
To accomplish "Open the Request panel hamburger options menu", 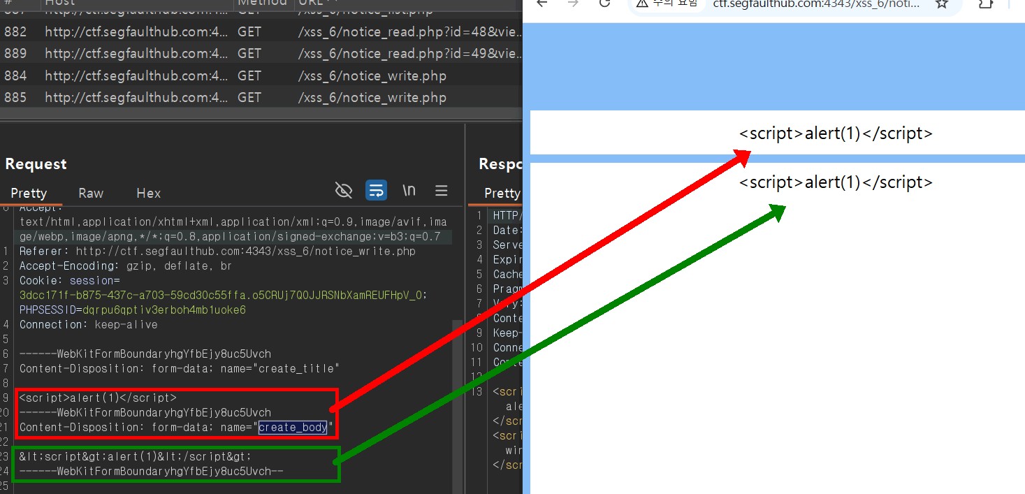I will tap(441, 190).
